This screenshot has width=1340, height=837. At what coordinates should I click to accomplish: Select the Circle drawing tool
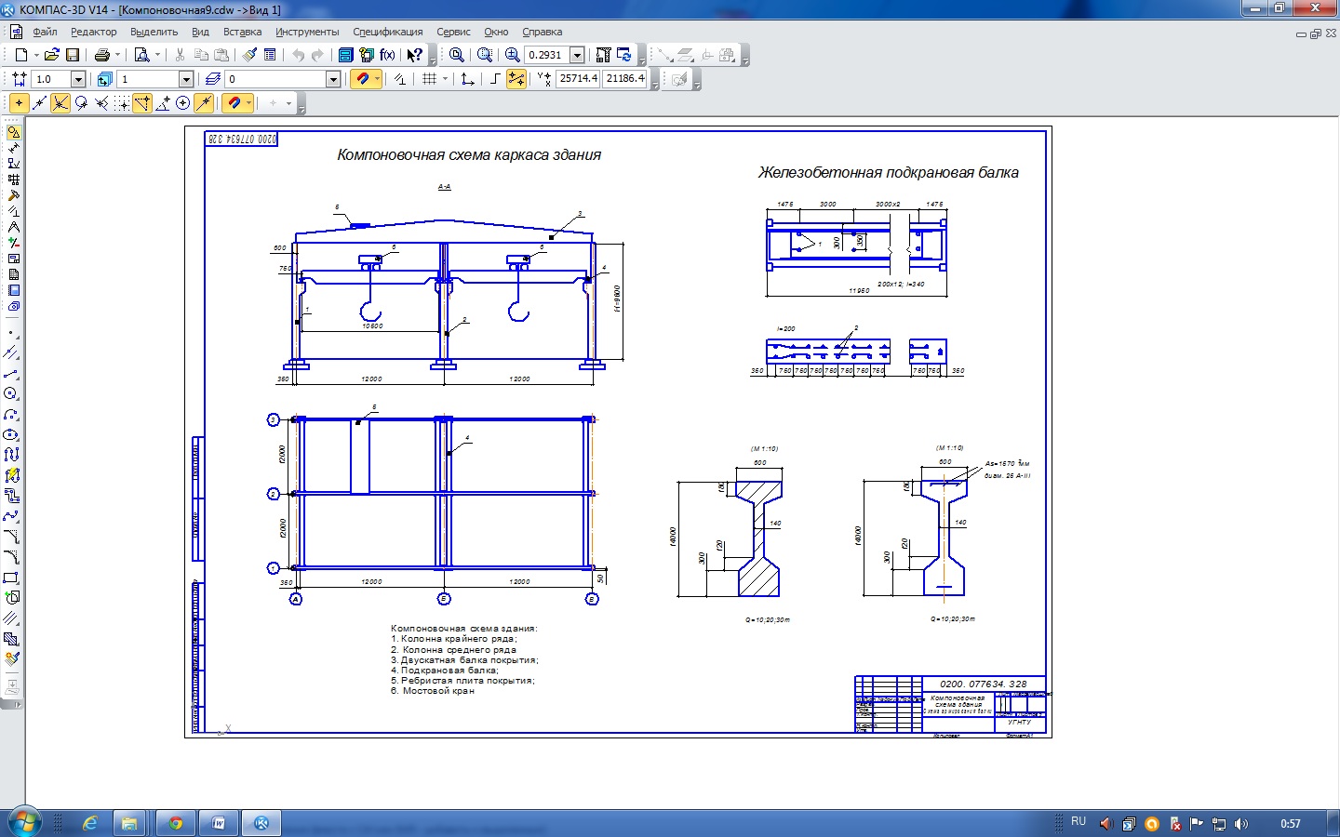pyautogui.click(x=11, y=392)
